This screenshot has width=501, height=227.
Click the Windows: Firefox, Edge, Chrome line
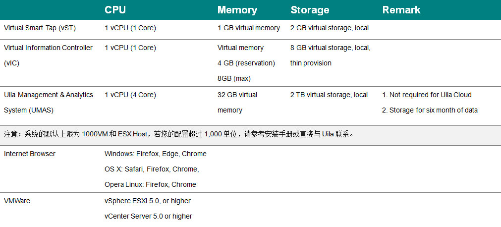pos(156,154)
